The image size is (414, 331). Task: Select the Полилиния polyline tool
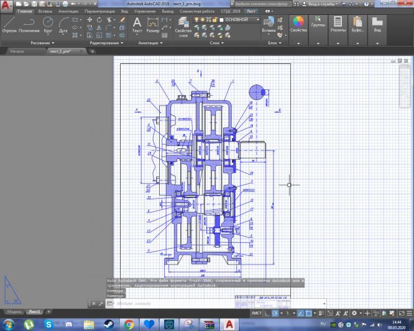tap(29, 24)
